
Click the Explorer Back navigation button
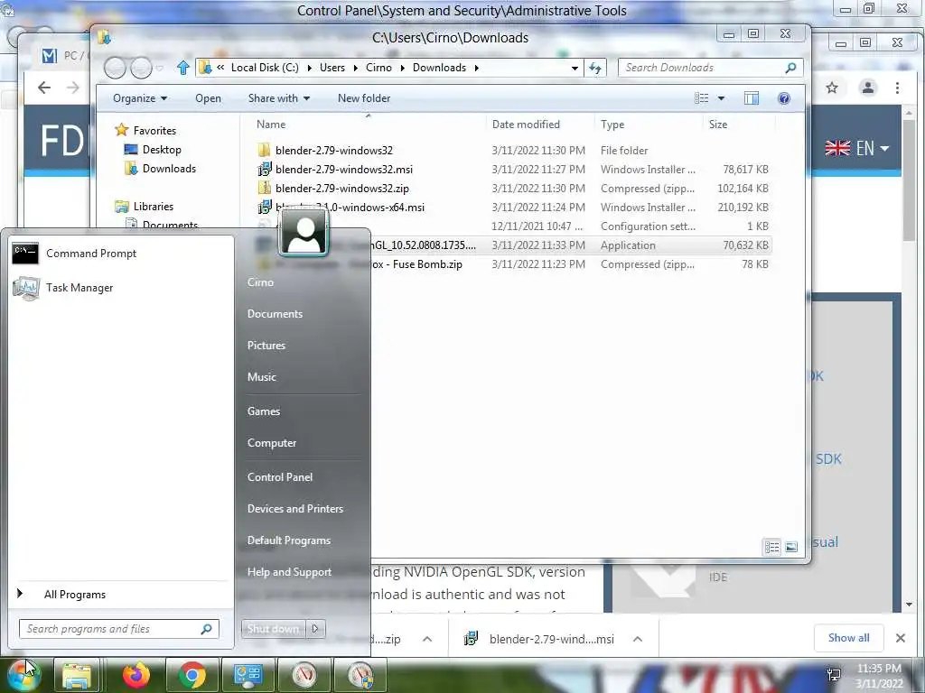(115, 68)
